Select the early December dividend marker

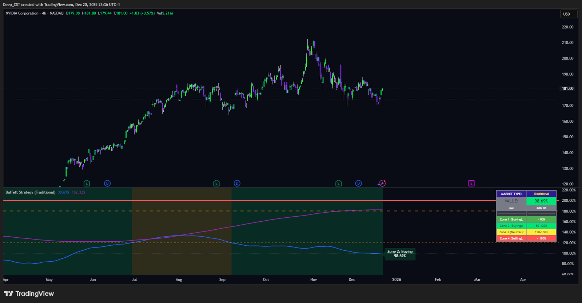[359, 183]
